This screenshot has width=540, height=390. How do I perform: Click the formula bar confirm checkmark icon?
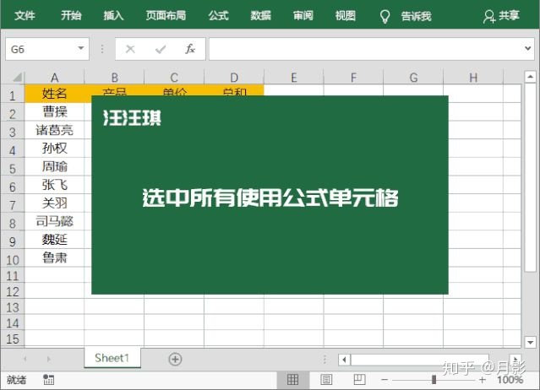click(161, 50)
